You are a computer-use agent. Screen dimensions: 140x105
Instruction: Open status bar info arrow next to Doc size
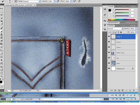point(38,91)
